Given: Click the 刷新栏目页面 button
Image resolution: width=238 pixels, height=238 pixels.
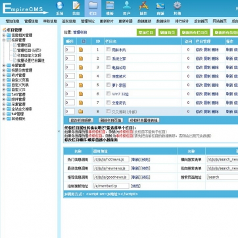Looking at the screenshot, I should point(110,120).
